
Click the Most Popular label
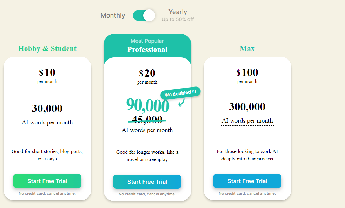(147, 41)
